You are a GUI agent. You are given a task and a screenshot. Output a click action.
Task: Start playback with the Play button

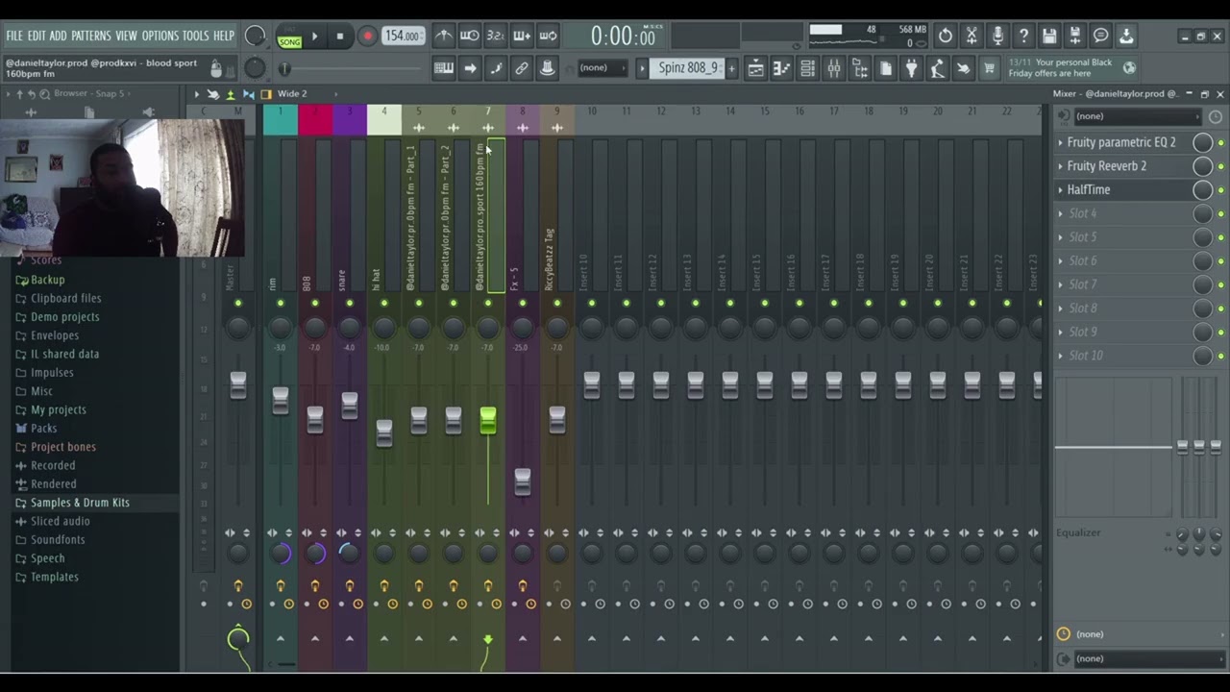point(314,37)
